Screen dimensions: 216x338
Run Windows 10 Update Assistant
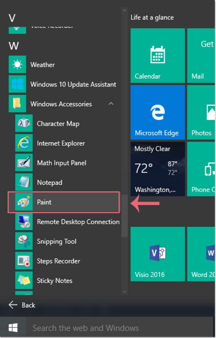pos(73,84)
